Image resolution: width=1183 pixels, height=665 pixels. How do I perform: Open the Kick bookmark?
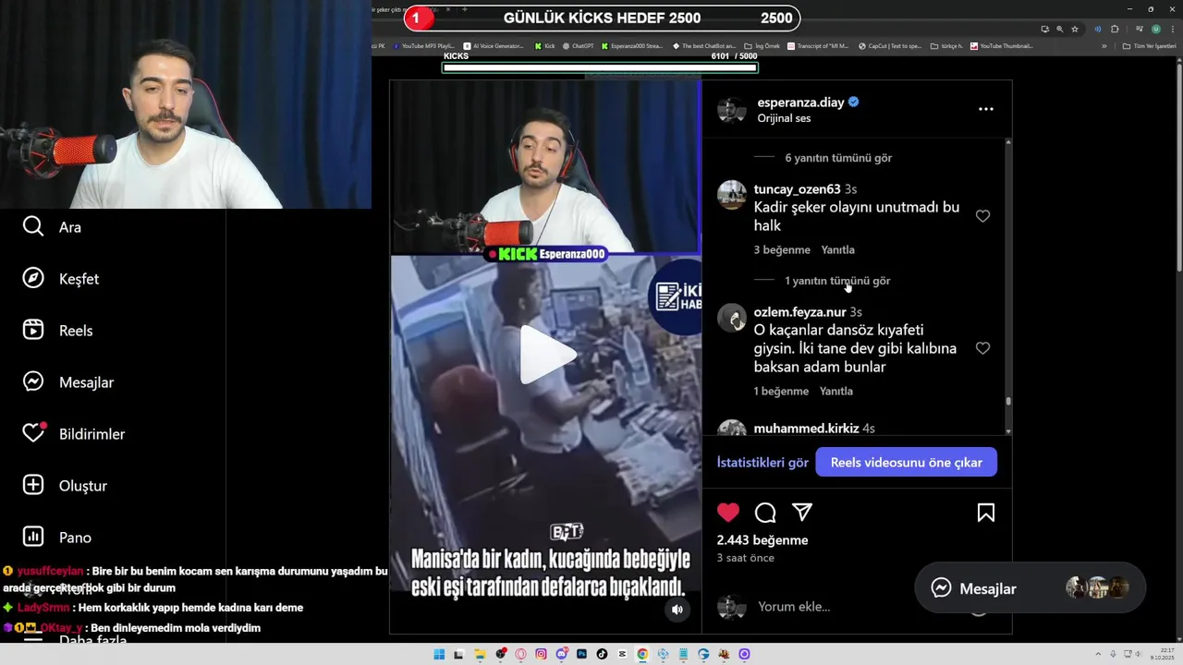click(544, 46)
